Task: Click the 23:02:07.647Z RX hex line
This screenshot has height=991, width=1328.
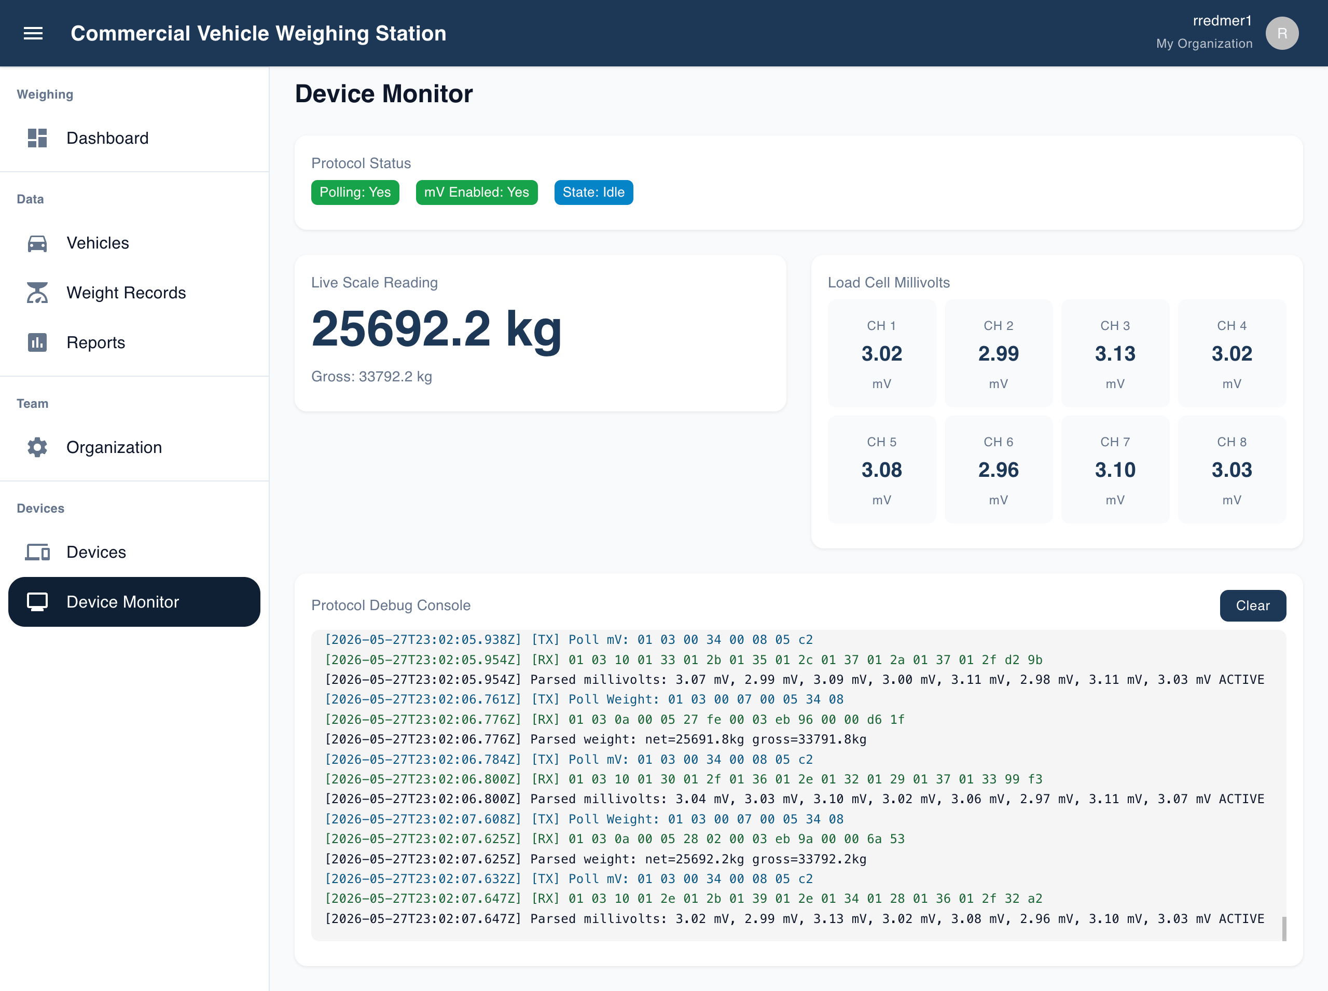Action: click(x=684, y=899)
